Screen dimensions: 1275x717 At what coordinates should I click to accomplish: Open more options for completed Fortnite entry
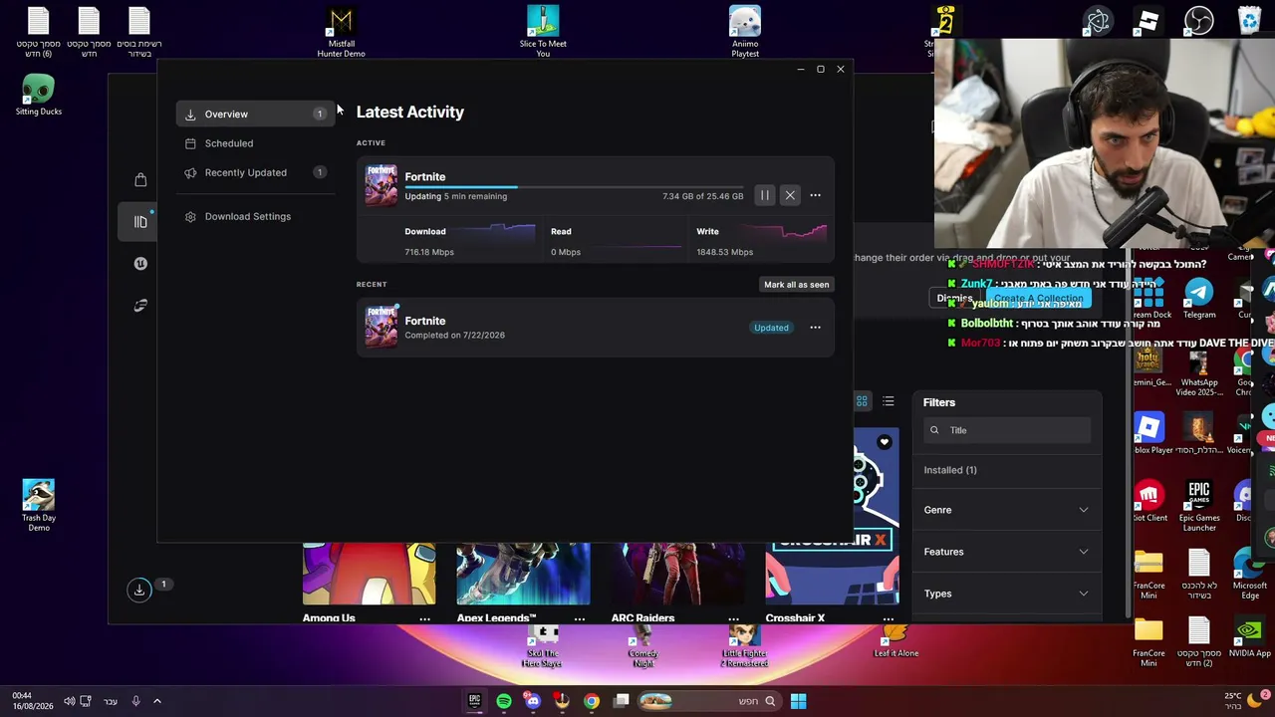tap(815, 328)
